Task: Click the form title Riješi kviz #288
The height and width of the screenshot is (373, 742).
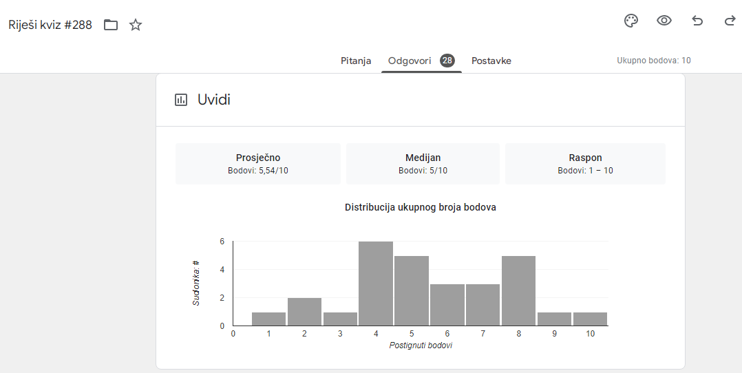Action: 50,25
